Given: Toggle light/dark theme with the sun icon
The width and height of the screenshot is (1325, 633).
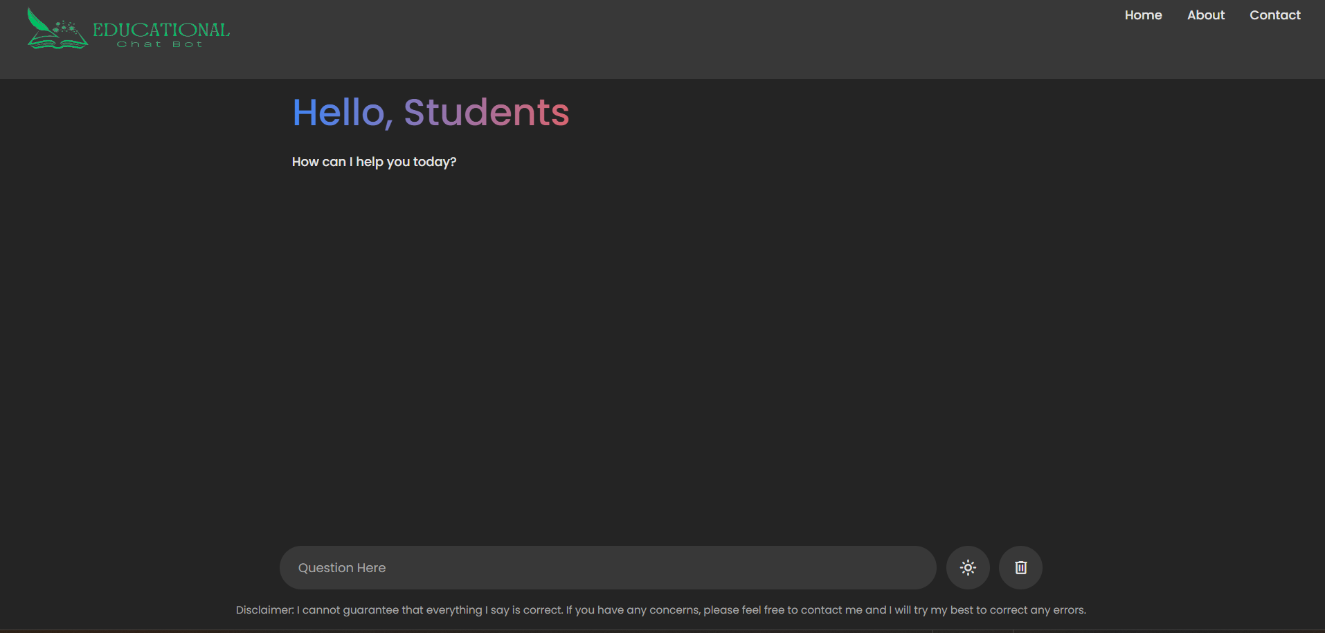Looking at the screenshot, I should coord(968,568).
